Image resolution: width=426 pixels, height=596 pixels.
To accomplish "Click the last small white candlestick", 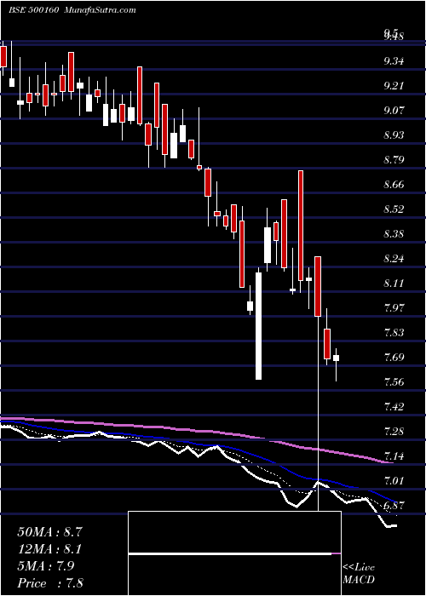I will click(336, 358).
